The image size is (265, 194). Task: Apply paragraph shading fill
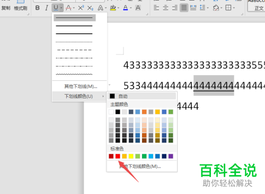[216, 8]
